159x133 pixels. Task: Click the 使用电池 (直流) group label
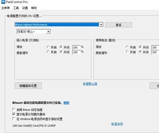[106, 40]
